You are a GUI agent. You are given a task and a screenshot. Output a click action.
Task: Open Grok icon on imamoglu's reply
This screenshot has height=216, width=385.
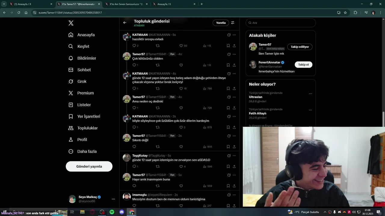pyautogui.click(x=229, y=195)
